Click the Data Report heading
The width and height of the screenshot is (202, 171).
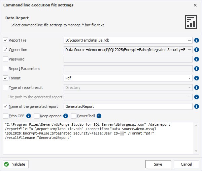[17, 18]
